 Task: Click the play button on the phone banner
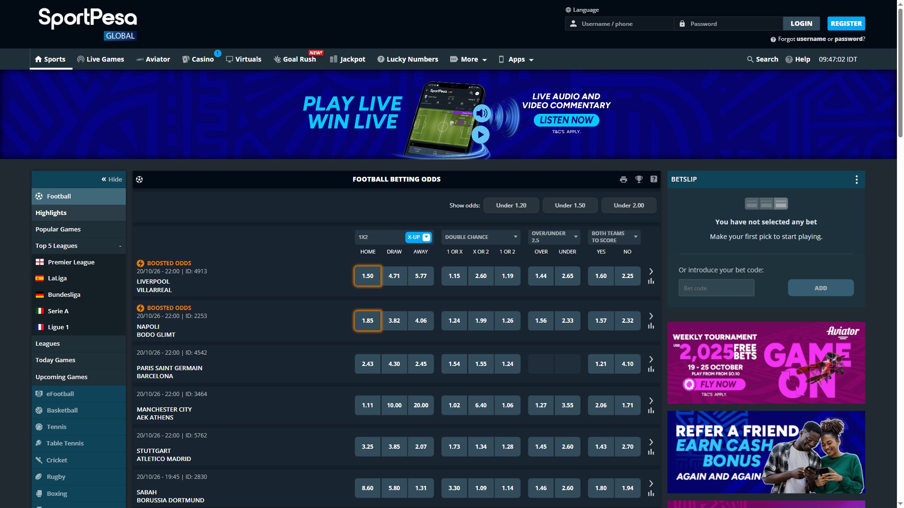click(480, 135)
